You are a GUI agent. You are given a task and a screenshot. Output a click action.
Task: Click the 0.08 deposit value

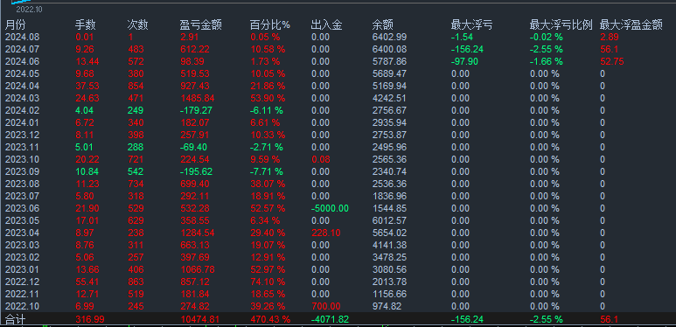[320, 159]
